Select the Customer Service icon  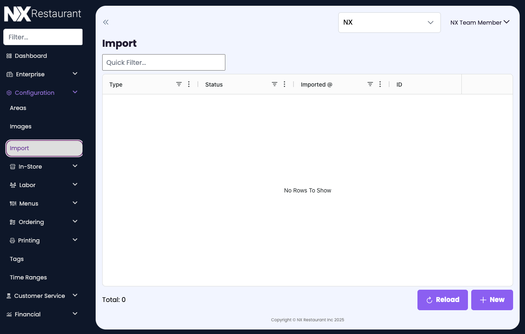9,295
